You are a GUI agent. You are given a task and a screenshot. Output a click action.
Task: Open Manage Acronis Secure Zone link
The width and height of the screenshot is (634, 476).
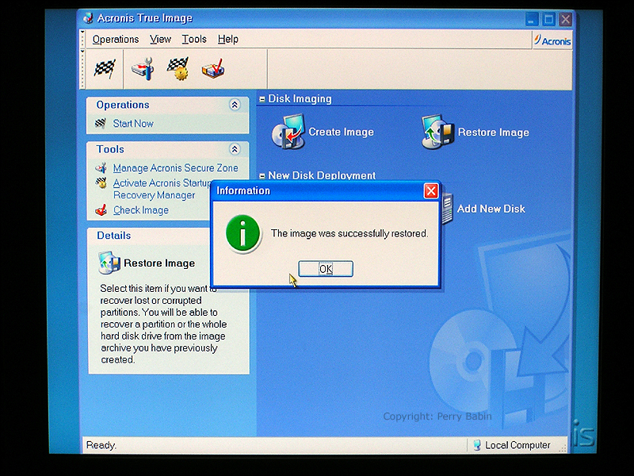pos(175,168)
